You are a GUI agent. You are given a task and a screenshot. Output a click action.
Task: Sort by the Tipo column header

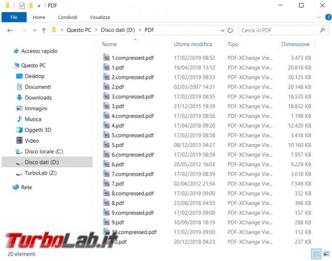(233, 44)
